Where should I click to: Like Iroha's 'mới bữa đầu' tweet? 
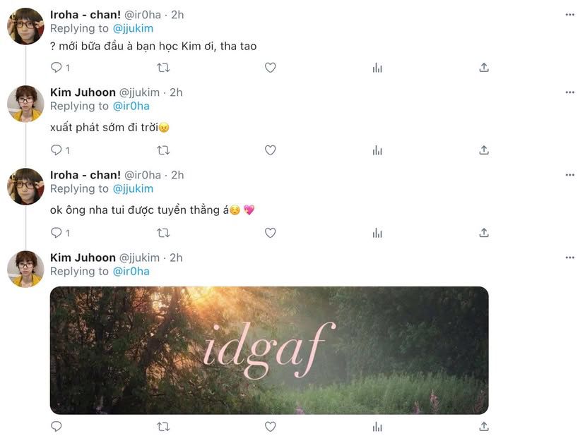pyautogui.click(x=270, y=68)
